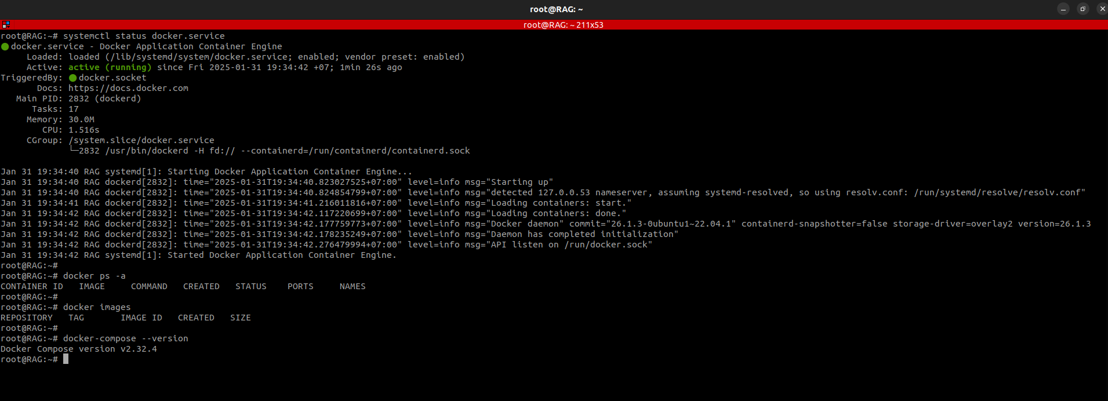Click the CPU value '1.516s'
The width and height of the screenshot is (1108, 401).
coord(84,130)
